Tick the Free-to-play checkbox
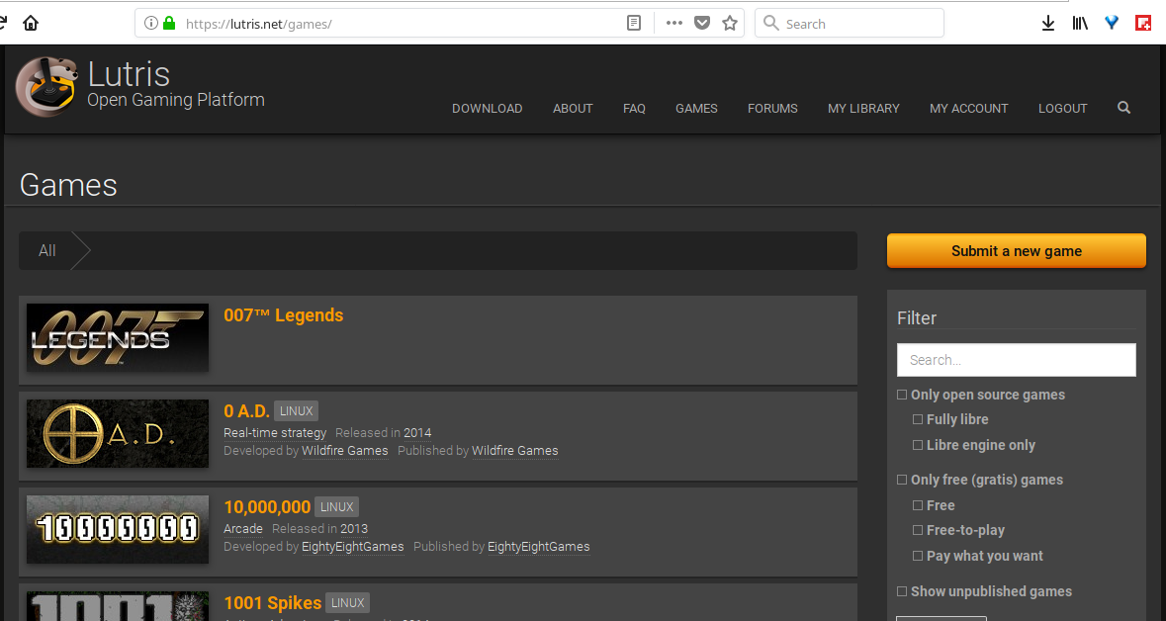 [918, 530]
